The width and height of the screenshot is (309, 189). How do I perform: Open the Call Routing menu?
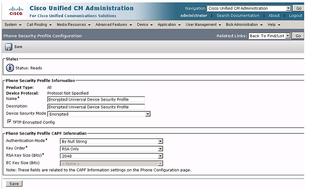point(39,24)
